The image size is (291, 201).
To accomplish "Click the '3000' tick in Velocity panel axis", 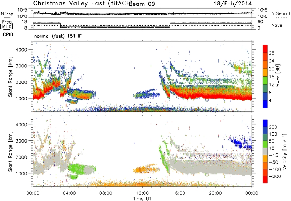I will [x=21, y=141].
